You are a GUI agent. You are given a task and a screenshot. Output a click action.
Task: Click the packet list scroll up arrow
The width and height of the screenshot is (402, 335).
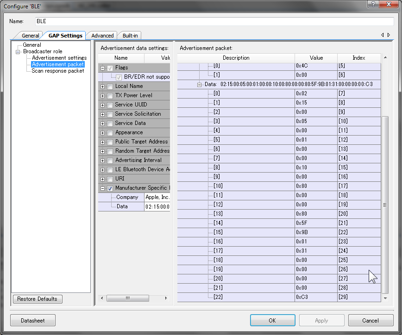pyautogui.click(x=385, y=58)
